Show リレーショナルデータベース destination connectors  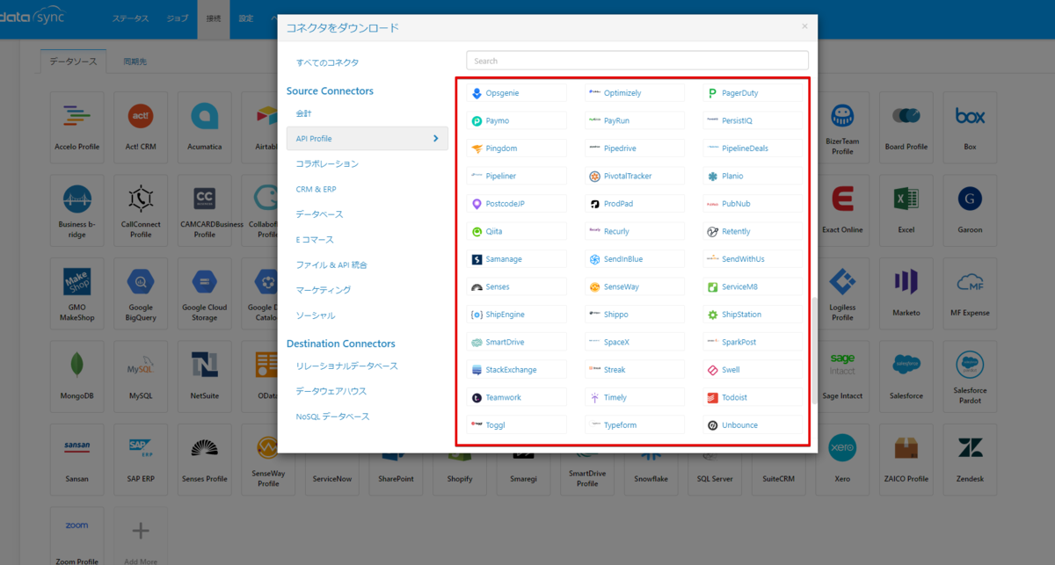[346, 366]
